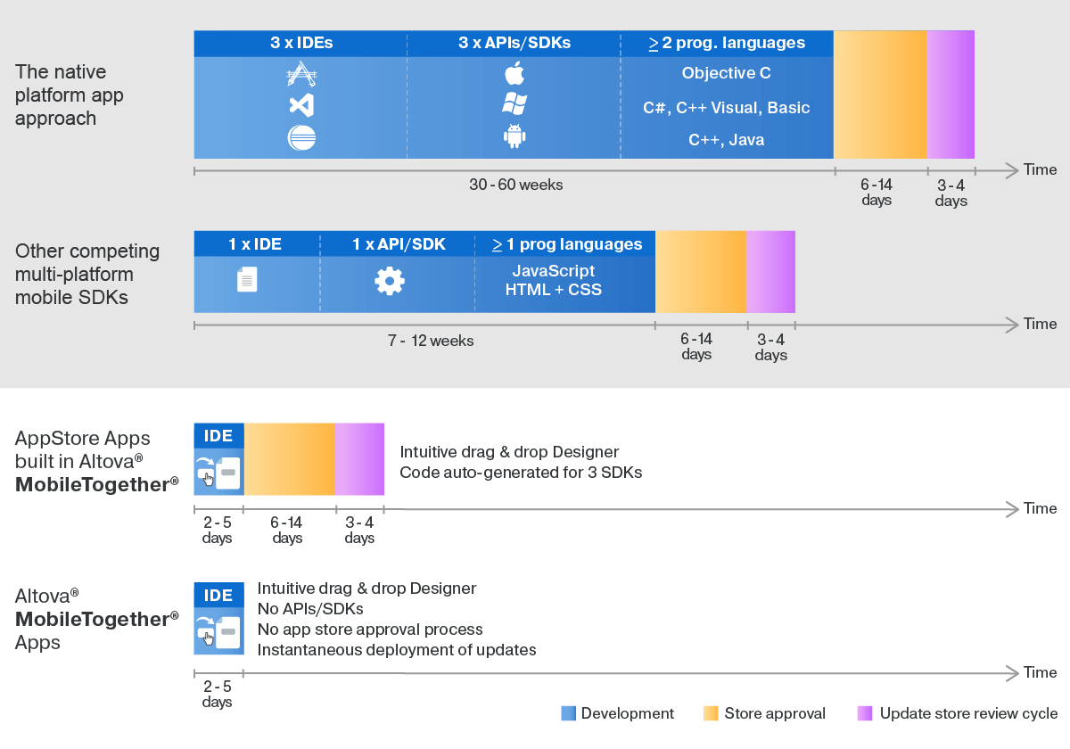The height and width of the screenshot is (749, 1070).
Task: Click the 'Time' label of Altova MobileTogether Apps timeline
Action: 1041,672
